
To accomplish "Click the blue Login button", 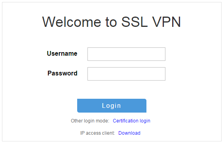I will [x=112, y=105].
